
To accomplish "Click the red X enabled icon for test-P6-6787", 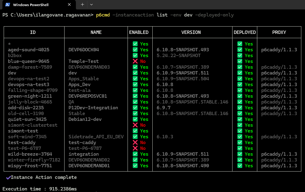I will pyautogui.click(x=135, y=148).
